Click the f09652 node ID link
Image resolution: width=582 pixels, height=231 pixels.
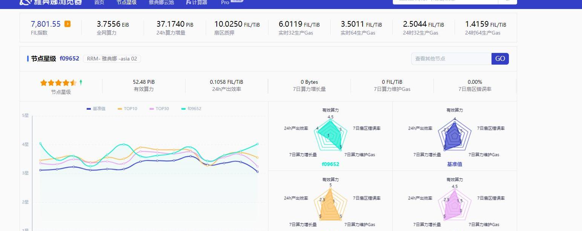point(69,59)
